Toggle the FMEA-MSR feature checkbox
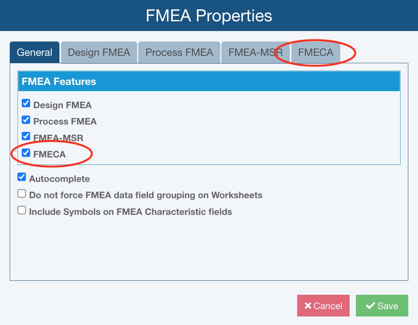 pos(26,136)
